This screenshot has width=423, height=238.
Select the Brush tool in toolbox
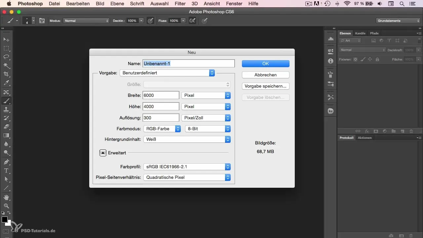(6, 101)
